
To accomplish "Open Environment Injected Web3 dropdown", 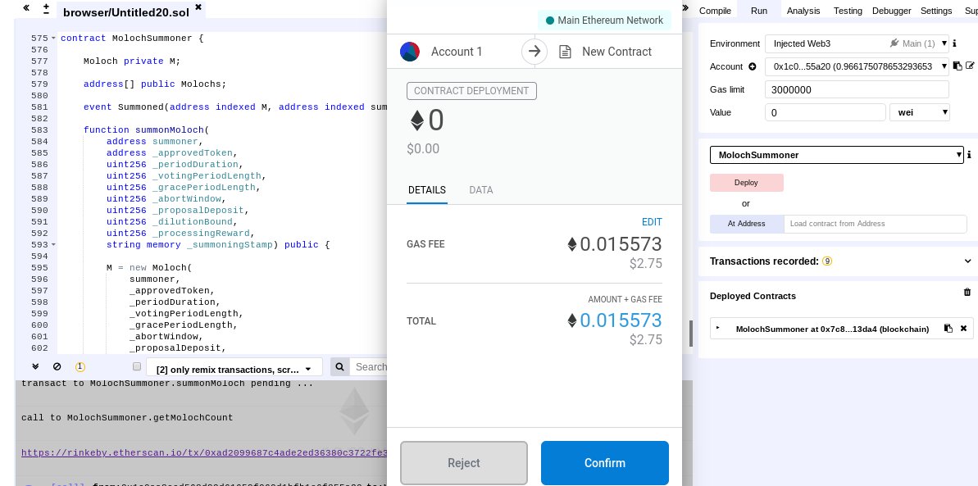I will tap(857, 43).
